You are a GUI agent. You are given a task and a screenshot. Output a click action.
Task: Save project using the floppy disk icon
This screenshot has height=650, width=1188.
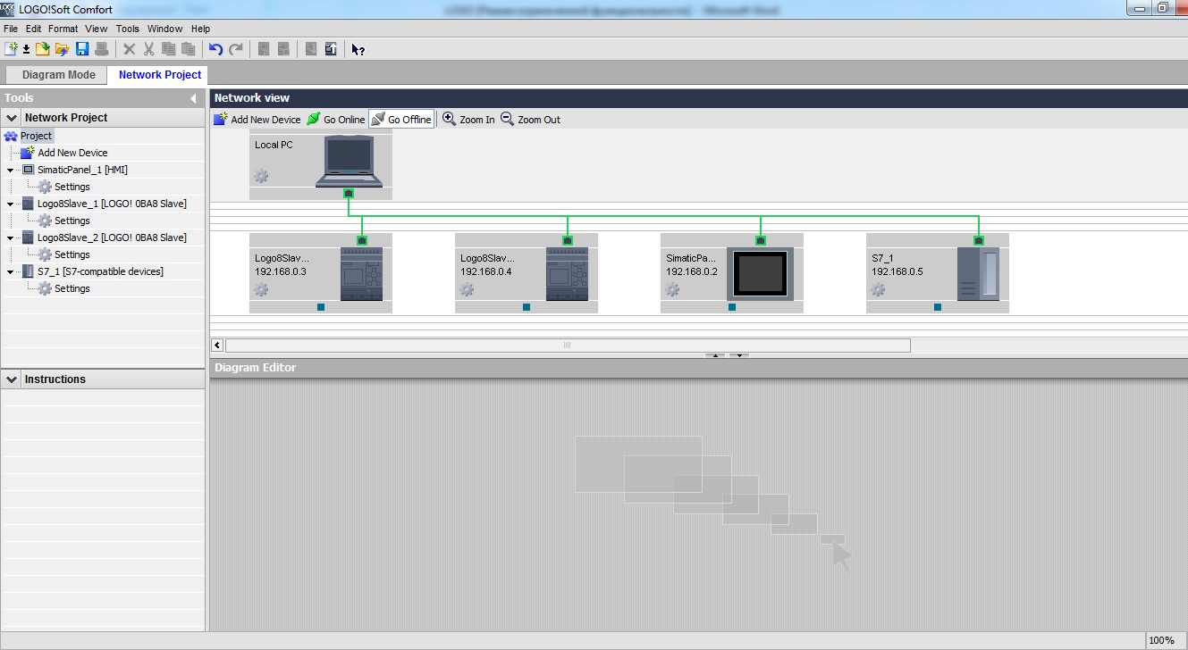[x=82, y=49]
